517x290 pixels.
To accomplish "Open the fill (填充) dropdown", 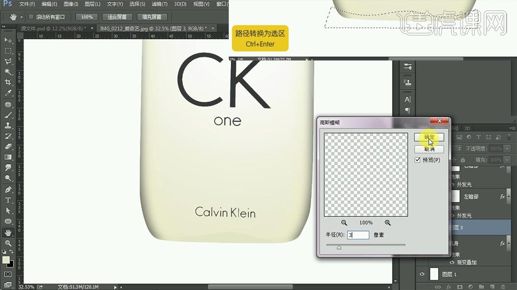I will pyautogui.click(x=508, y=160).
